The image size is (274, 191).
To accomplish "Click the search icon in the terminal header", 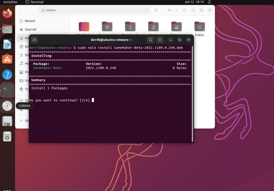I will click(150, 40).
